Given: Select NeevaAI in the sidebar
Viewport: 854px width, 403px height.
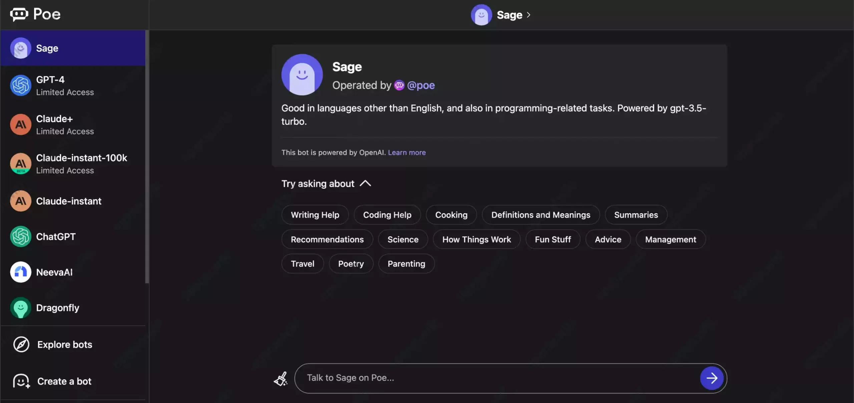Looking at the screenshot, I should click(73, 272).
